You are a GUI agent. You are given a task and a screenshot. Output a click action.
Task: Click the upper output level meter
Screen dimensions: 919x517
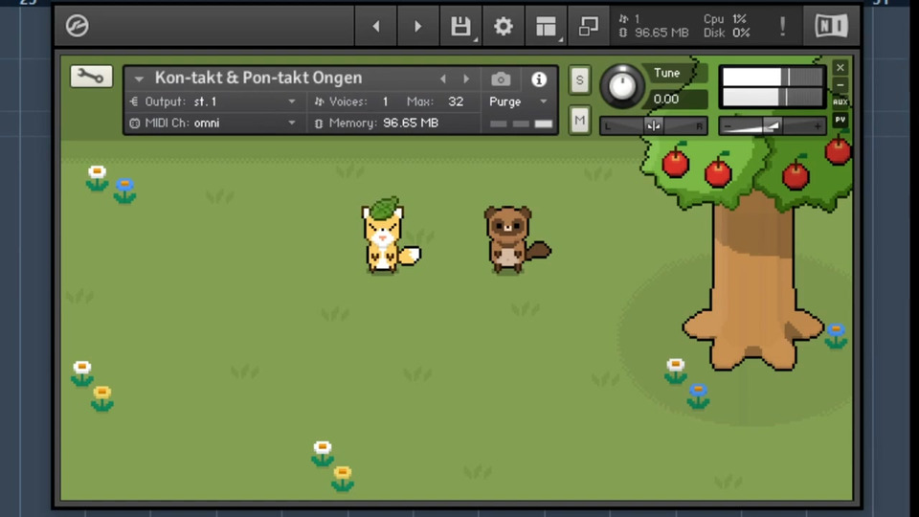[x=773, y=77]
